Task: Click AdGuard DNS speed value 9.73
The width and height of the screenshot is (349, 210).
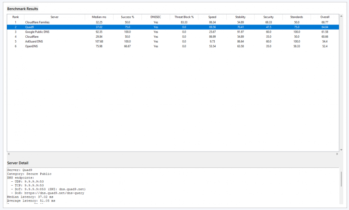Action: (212, 42)
